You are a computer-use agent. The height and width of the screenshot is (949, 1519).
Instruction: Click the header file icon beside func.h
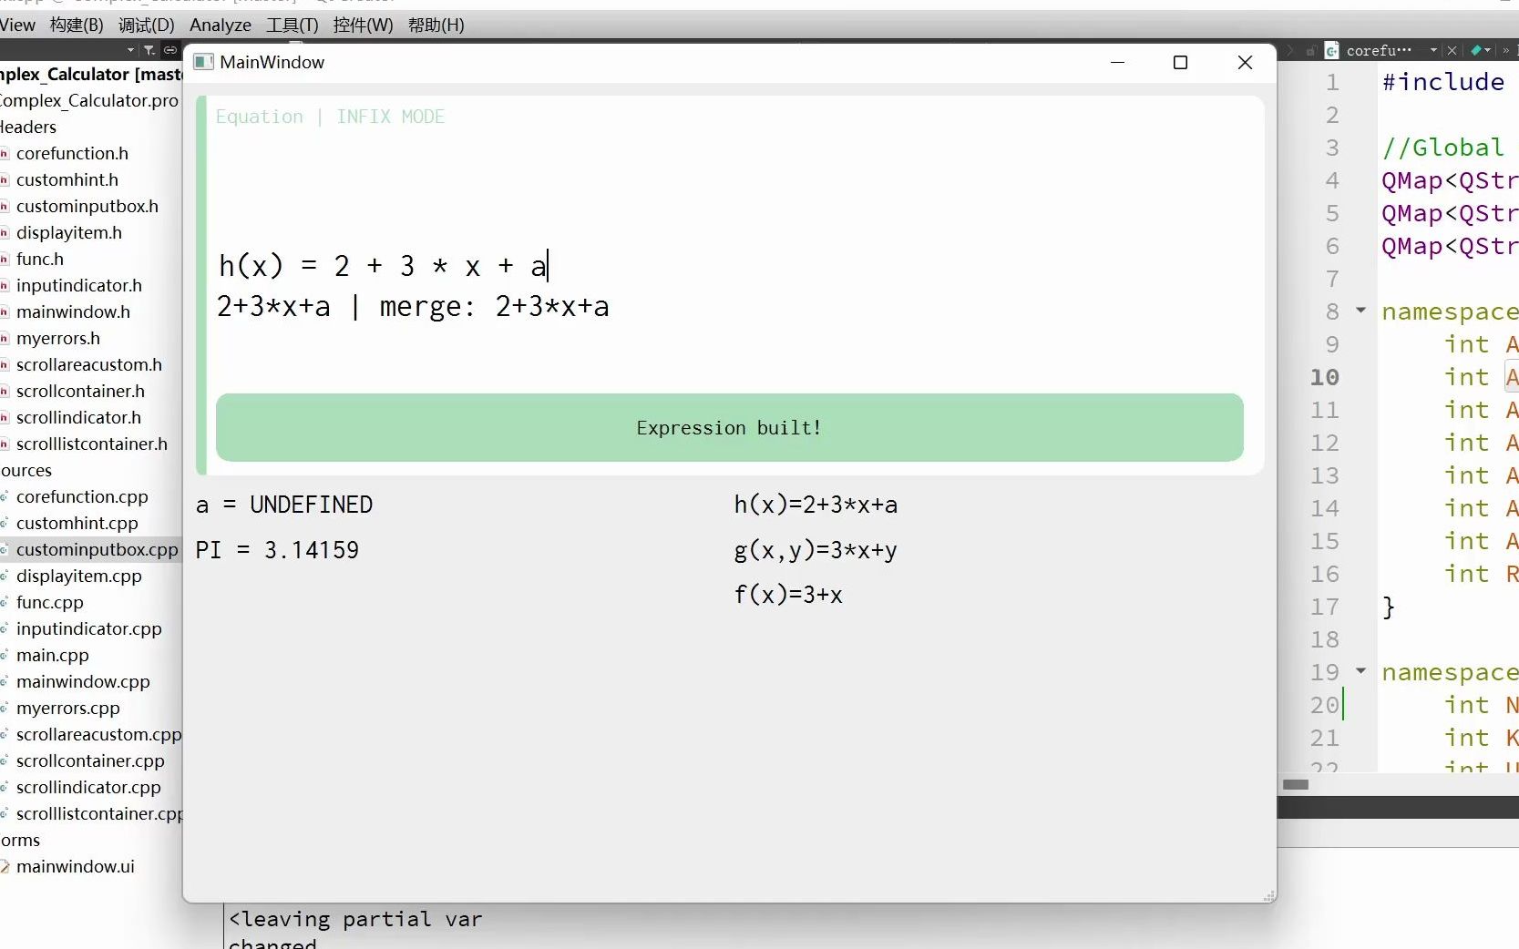pos(5,260)
